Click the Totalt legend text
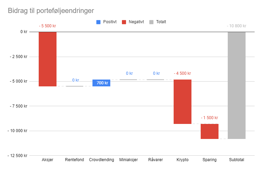 tap(161, 22)
